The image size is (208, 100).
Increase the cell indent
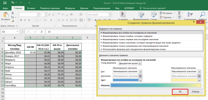(x=76, y=20)
